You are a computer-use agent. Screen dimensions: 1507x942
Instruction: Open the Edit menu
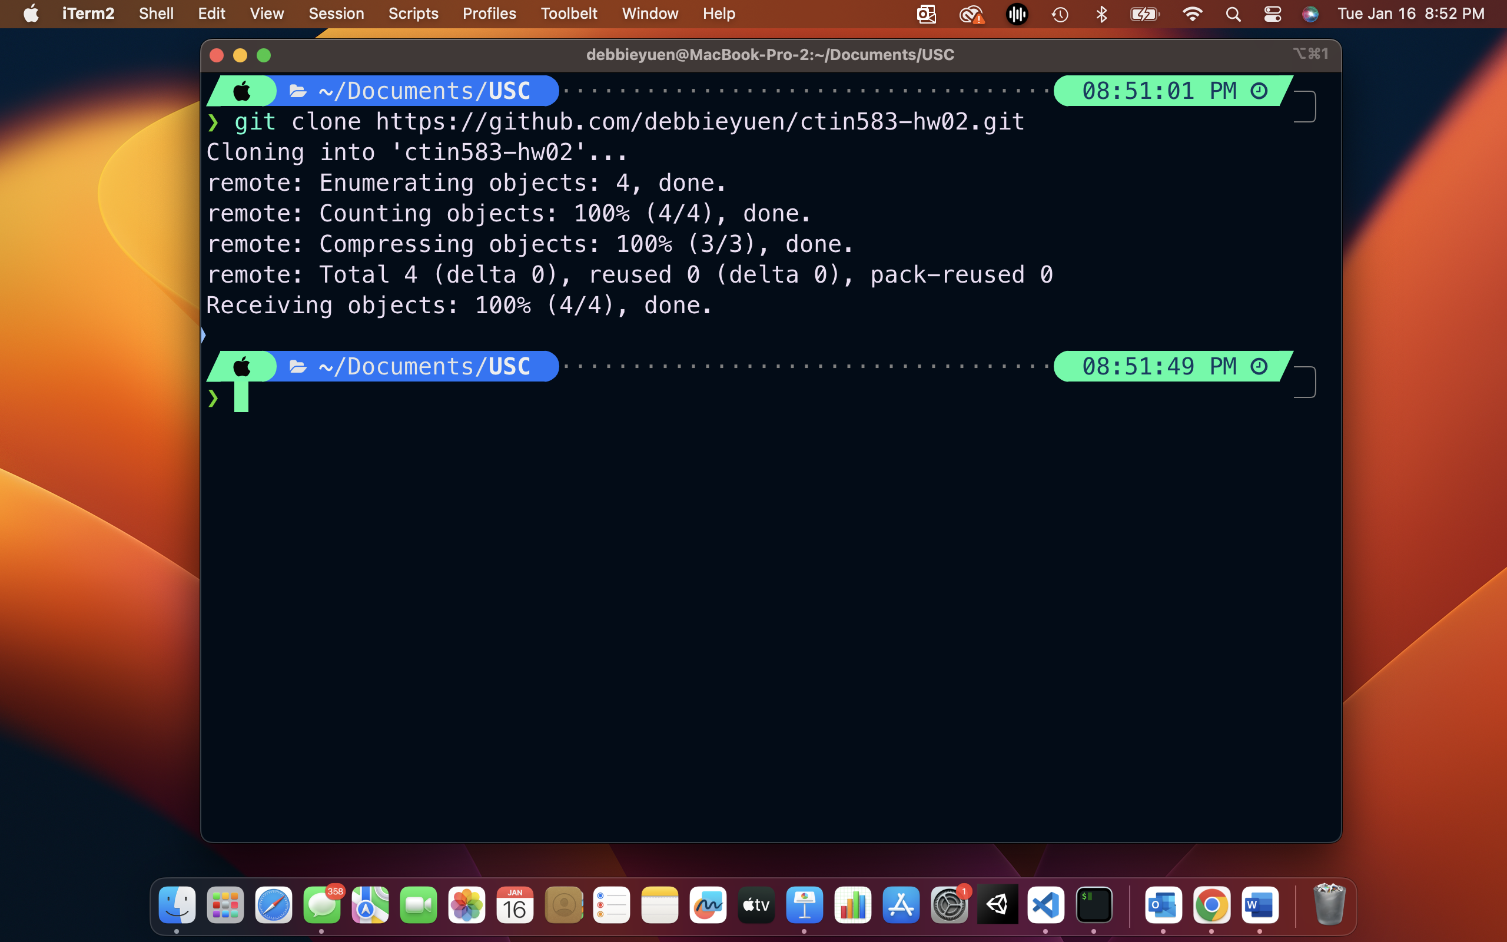[x=211, y=14]
